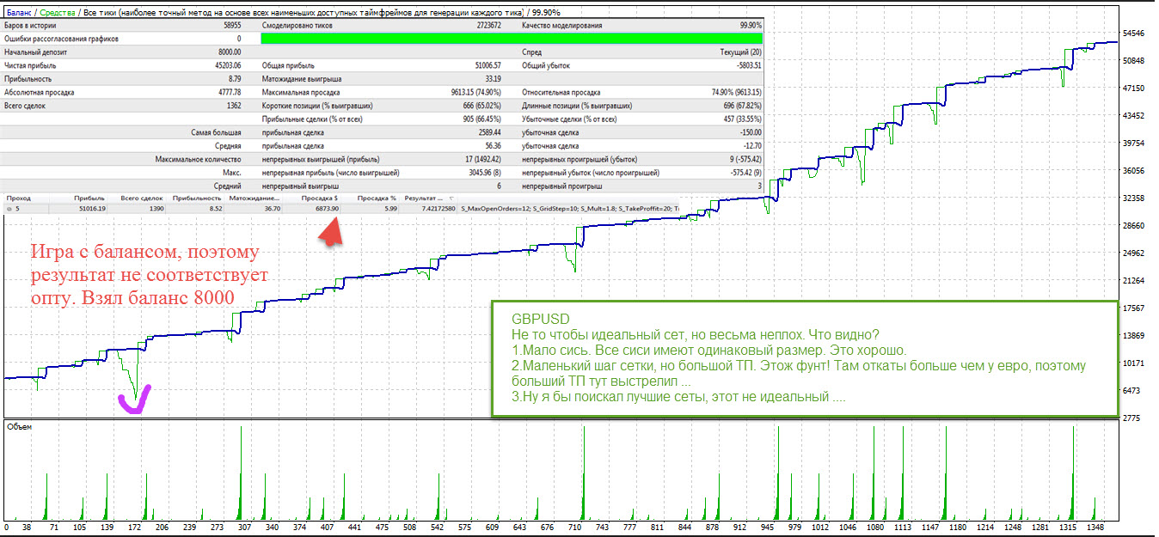1159x537 pixels.
Task: Click the 58955 bars value
Action: (x=230, y=26)
